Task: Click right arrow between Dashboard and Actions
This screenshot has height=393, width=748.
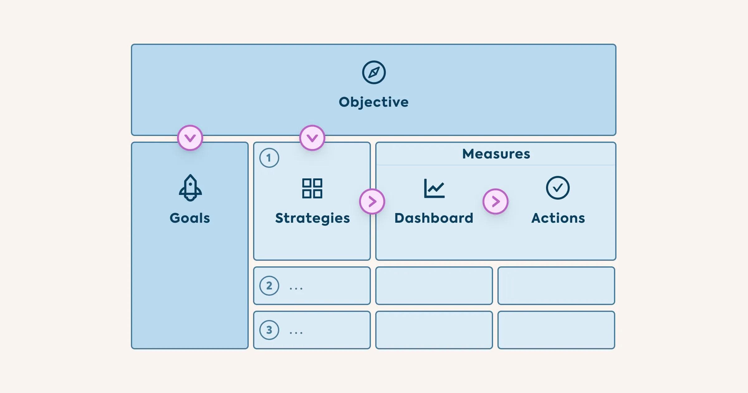Action: click(496, 201)
